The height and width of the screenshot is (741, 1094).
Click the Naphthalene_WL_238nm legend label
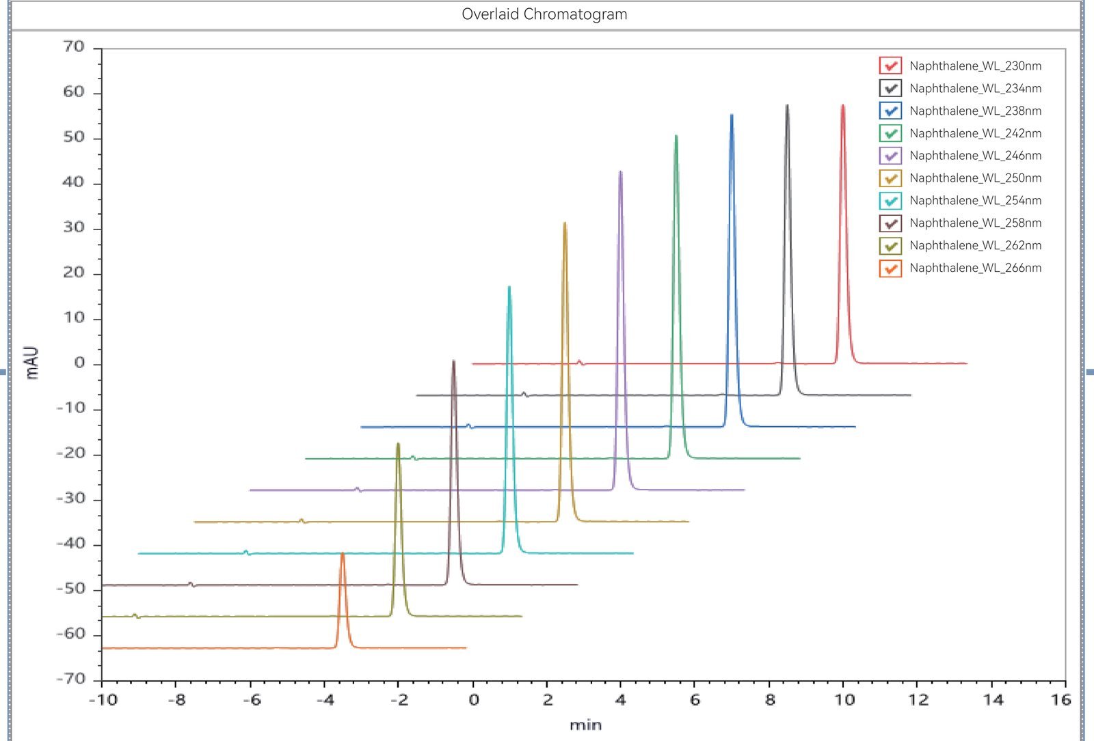tap(976, 111)
